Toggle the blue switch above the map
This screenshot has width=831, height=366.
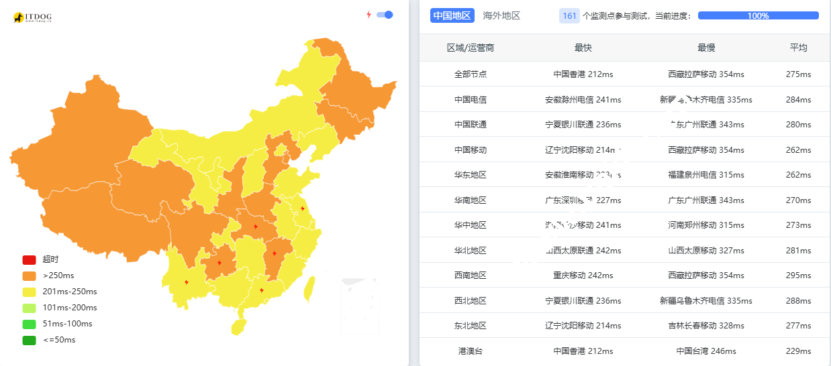[x=385, y=15]
